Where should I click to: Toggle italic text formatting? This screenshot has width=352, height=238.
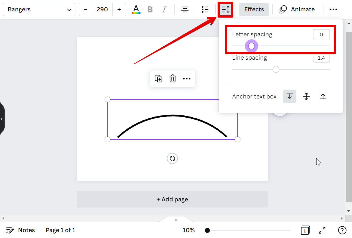click(x=164, y=9)
